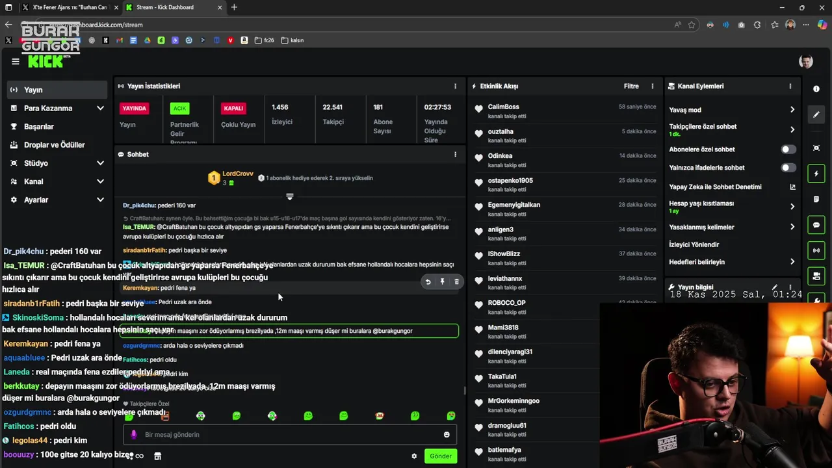This screenshot has width=832, height=468.
Task: Click the chat panel scrollbar
Action: [464, 391]
